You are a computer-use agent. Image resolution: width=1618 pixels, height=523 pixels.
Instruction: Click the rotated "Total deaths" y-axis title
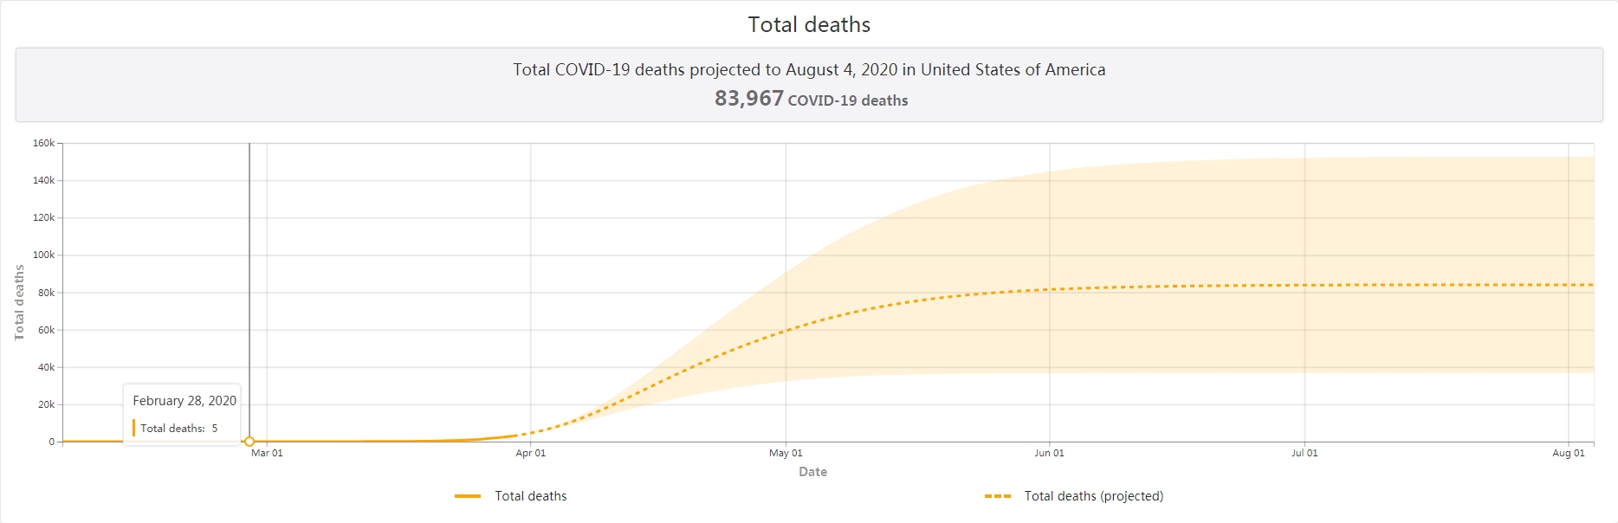tap(19, 302)
